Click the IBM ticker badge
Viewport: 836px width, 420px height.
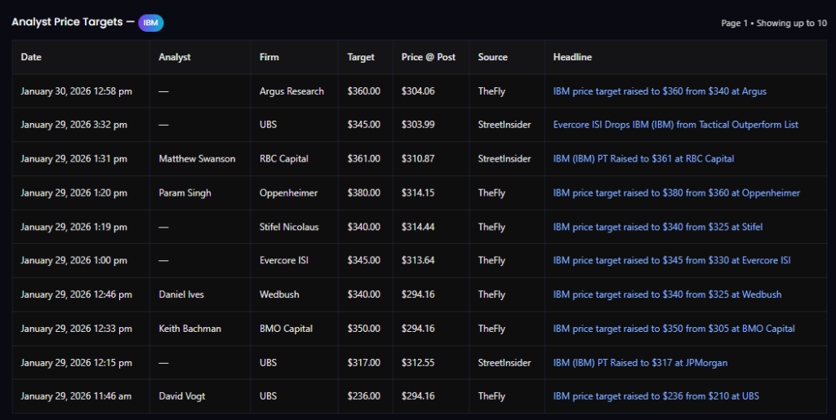tap(150, 23)
